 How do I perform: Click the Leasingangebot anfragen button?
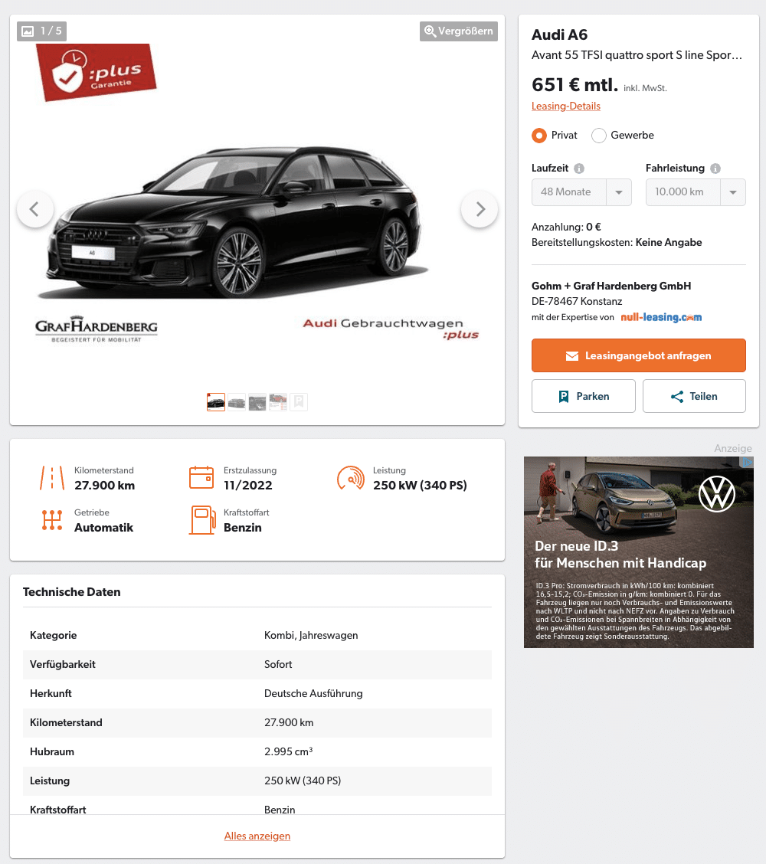pos(639,355)
